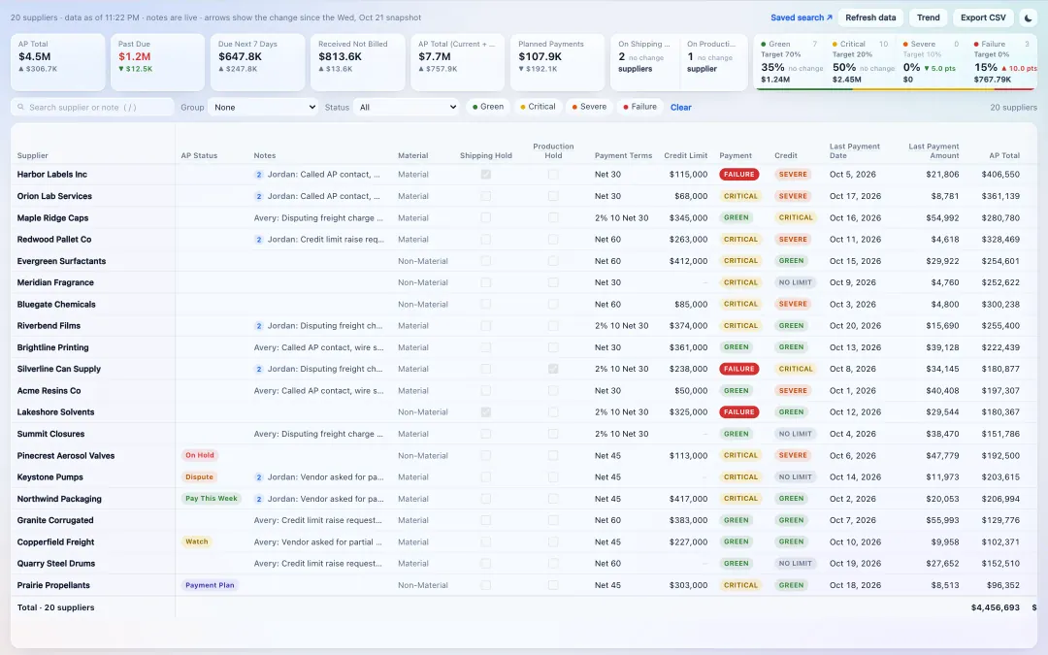Filter by the Severe status chip

[x=589, y=107]
